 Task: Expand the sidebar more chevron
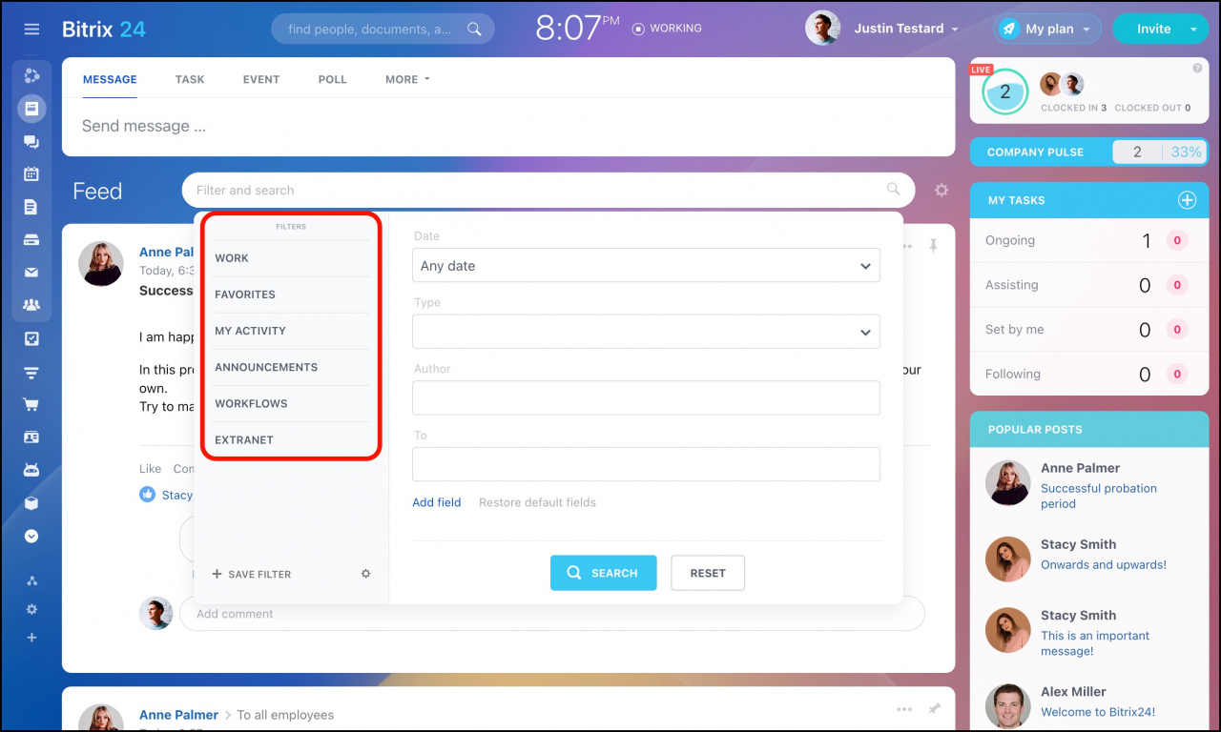[31, 536]
